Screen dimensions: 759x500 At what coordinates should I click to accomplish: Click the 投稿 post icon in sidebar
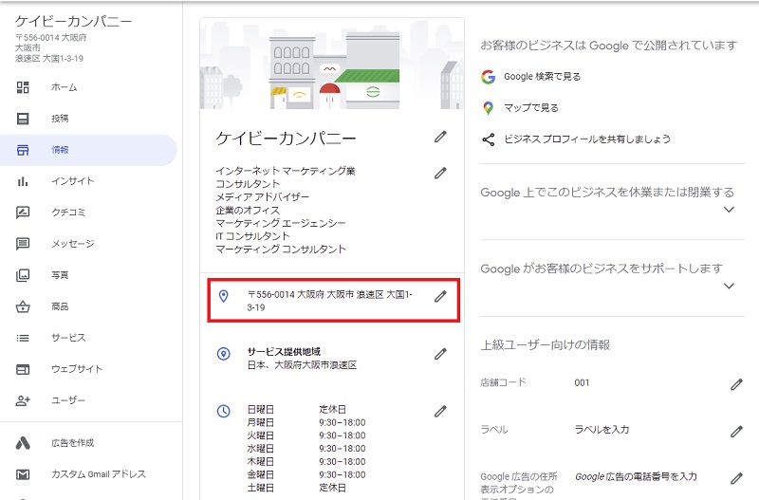click(23, 119)
